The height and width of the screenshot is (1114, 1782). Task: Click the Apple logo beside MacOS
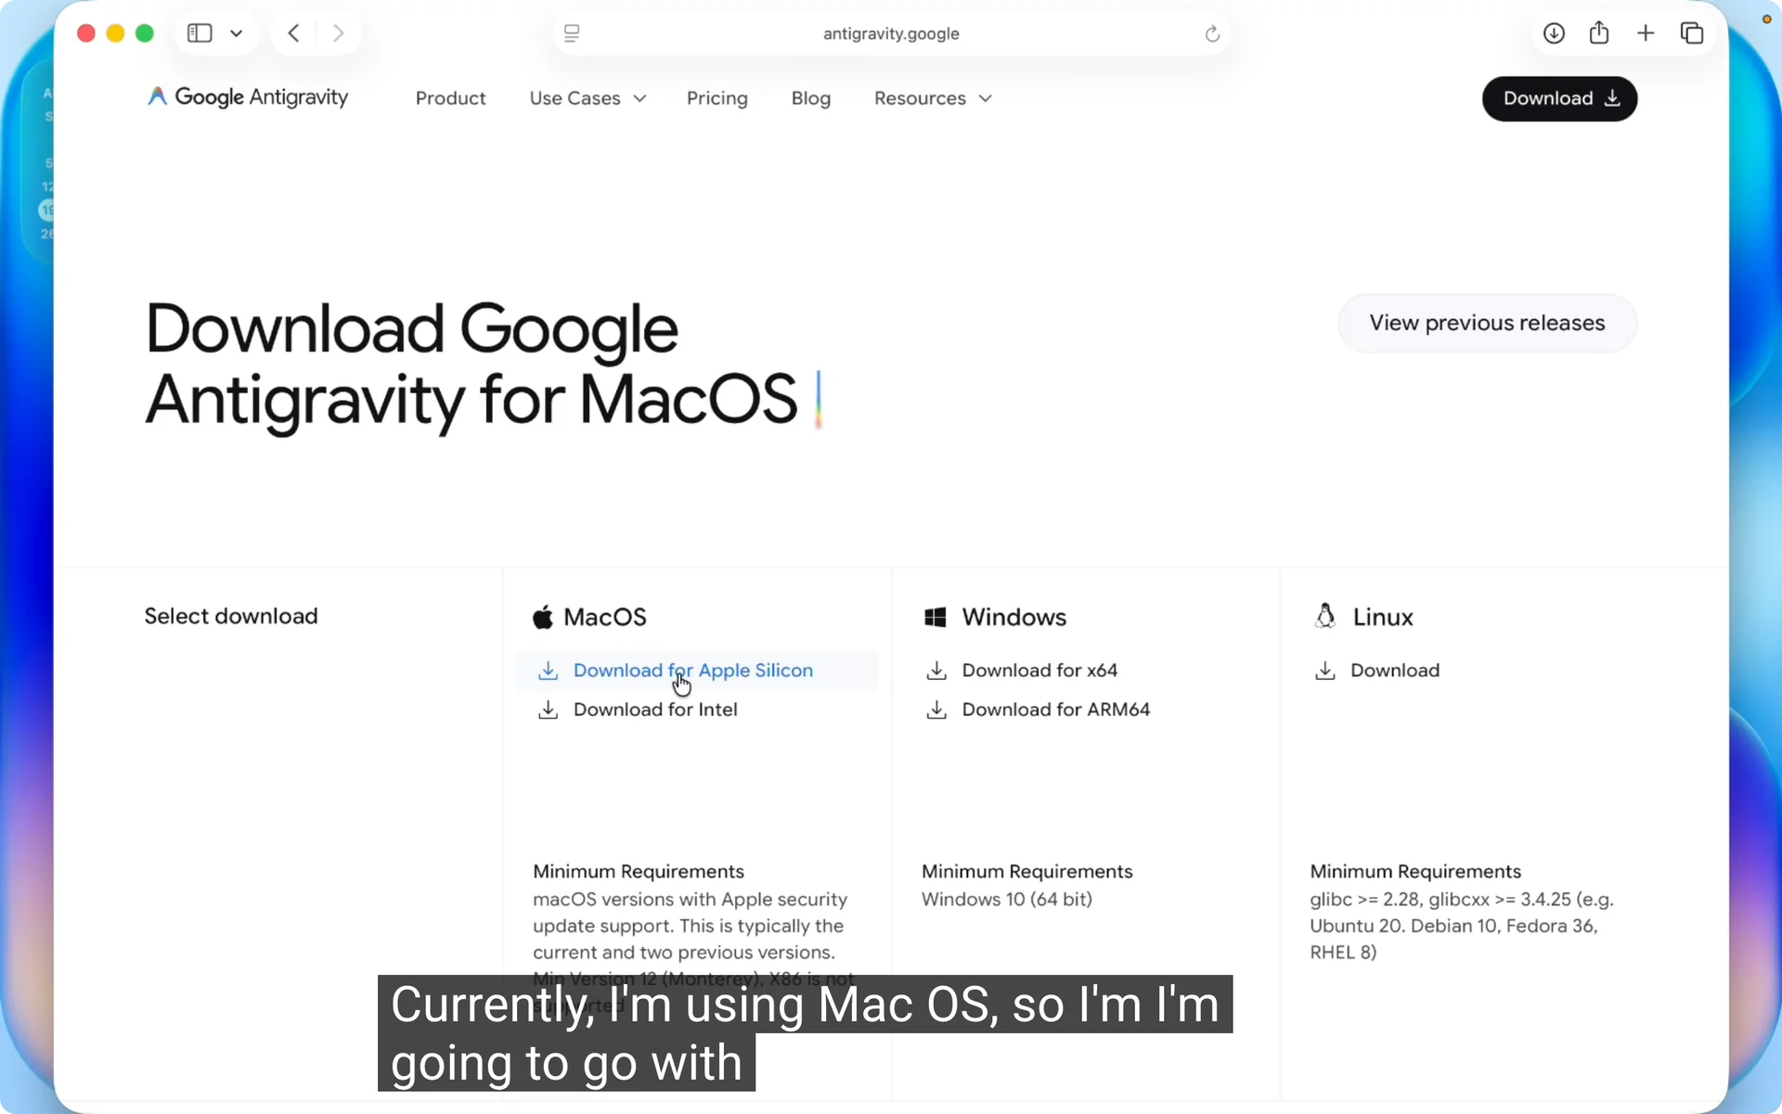543,617
